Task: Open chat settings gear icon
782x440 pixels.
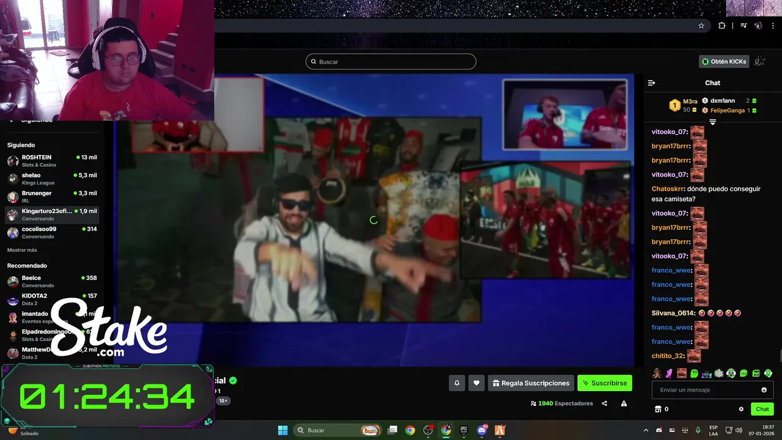Action: [x=741, y=409]
